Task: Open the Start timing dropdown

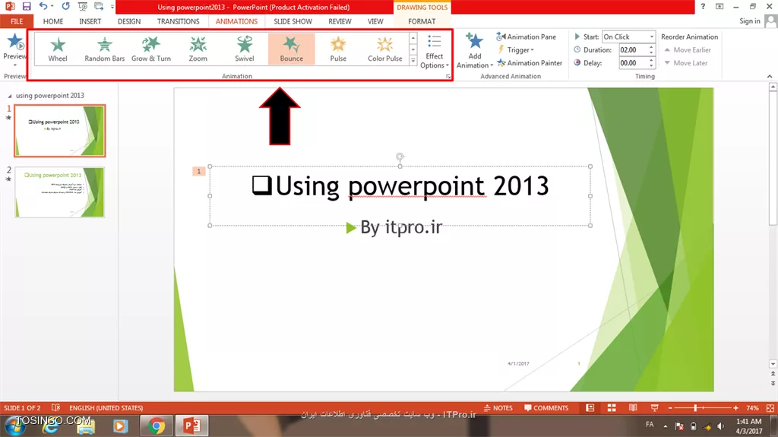Action: tap(628, 36)
